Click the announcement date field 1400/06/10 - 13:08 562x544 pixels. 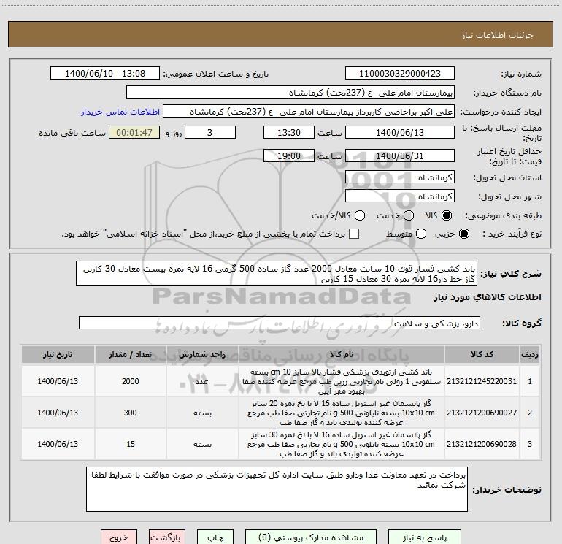105,74
